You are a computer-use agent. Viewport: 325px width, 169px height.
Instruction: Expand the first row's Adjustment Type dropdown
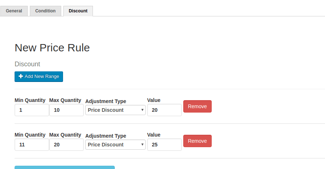click(115, 110)
